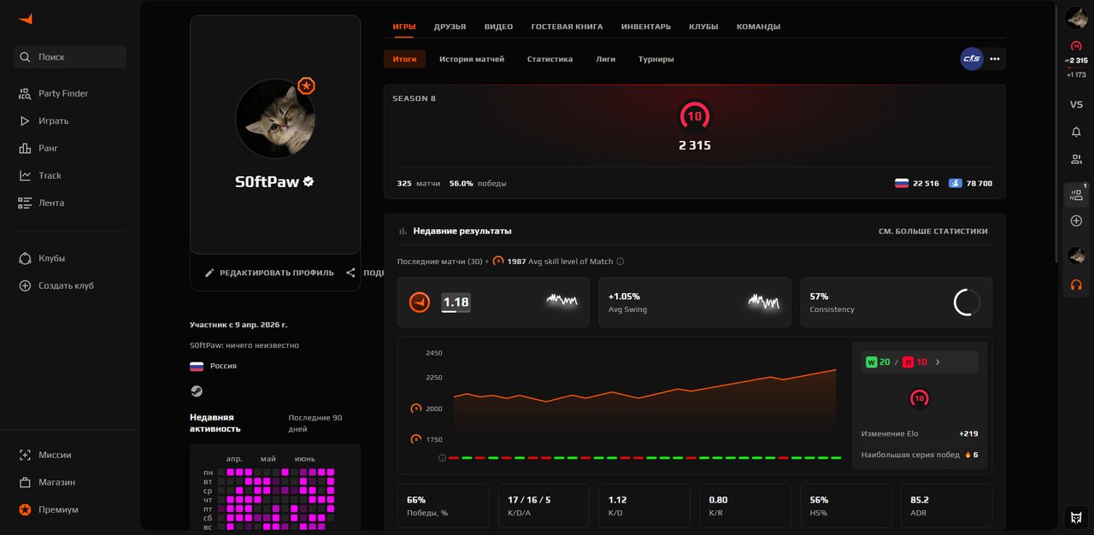Click the verified checkmark beside S0ftPaw
The width and height of the screenshot is (1094, 535).
pos(309,182)
